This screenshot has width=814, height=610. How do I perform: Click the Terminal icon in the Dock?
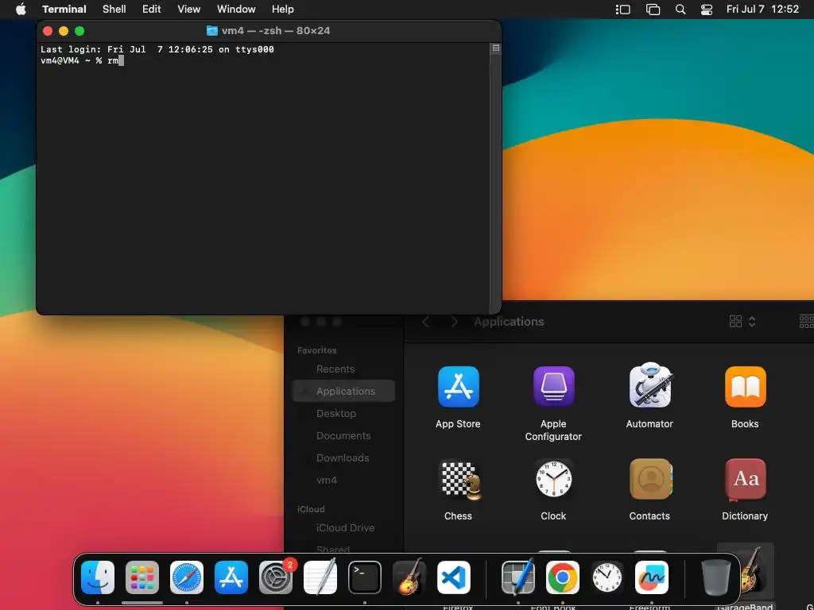(x=364, y=577)
